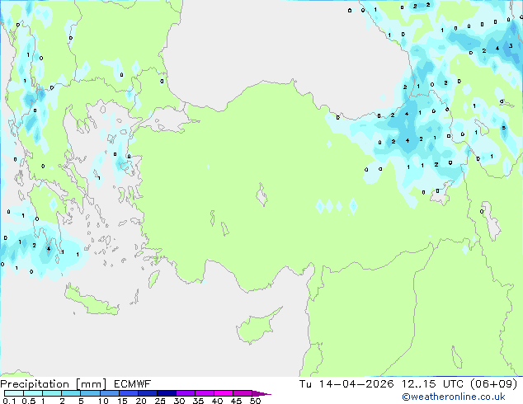
Task: Click the legend value '45'
Action: [x=236, y=401]
